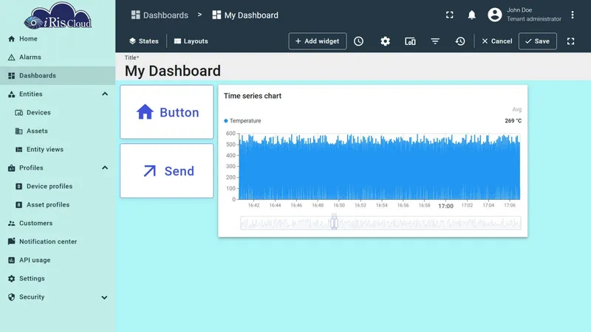Click the Dashboards breadcrumb grid icon
This screenshot has height=332, width=591.
click(x=135, y=15)
